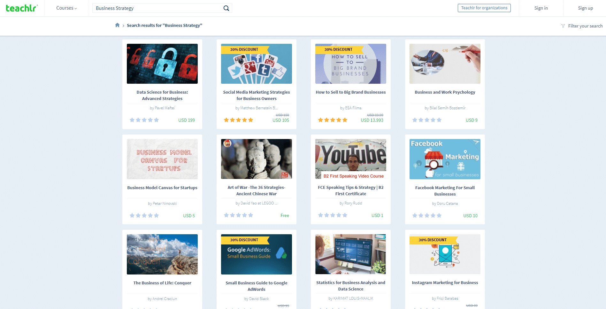
Task: Open Social Media Marketing Strategies thumbnail
Action: pyautogui.click(x=257, y=64)
